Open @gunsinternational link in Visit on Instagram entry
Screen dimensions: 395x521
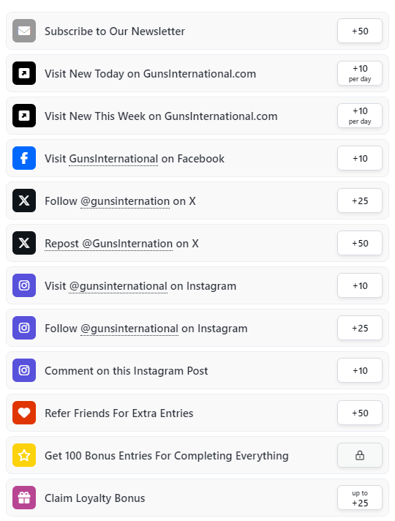tap(118, 286)
